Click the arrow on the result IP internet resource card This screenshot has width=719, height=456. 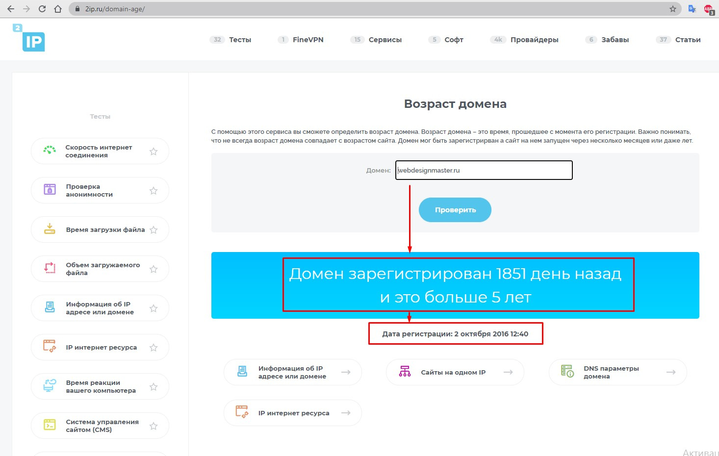[x=346, y=413]
